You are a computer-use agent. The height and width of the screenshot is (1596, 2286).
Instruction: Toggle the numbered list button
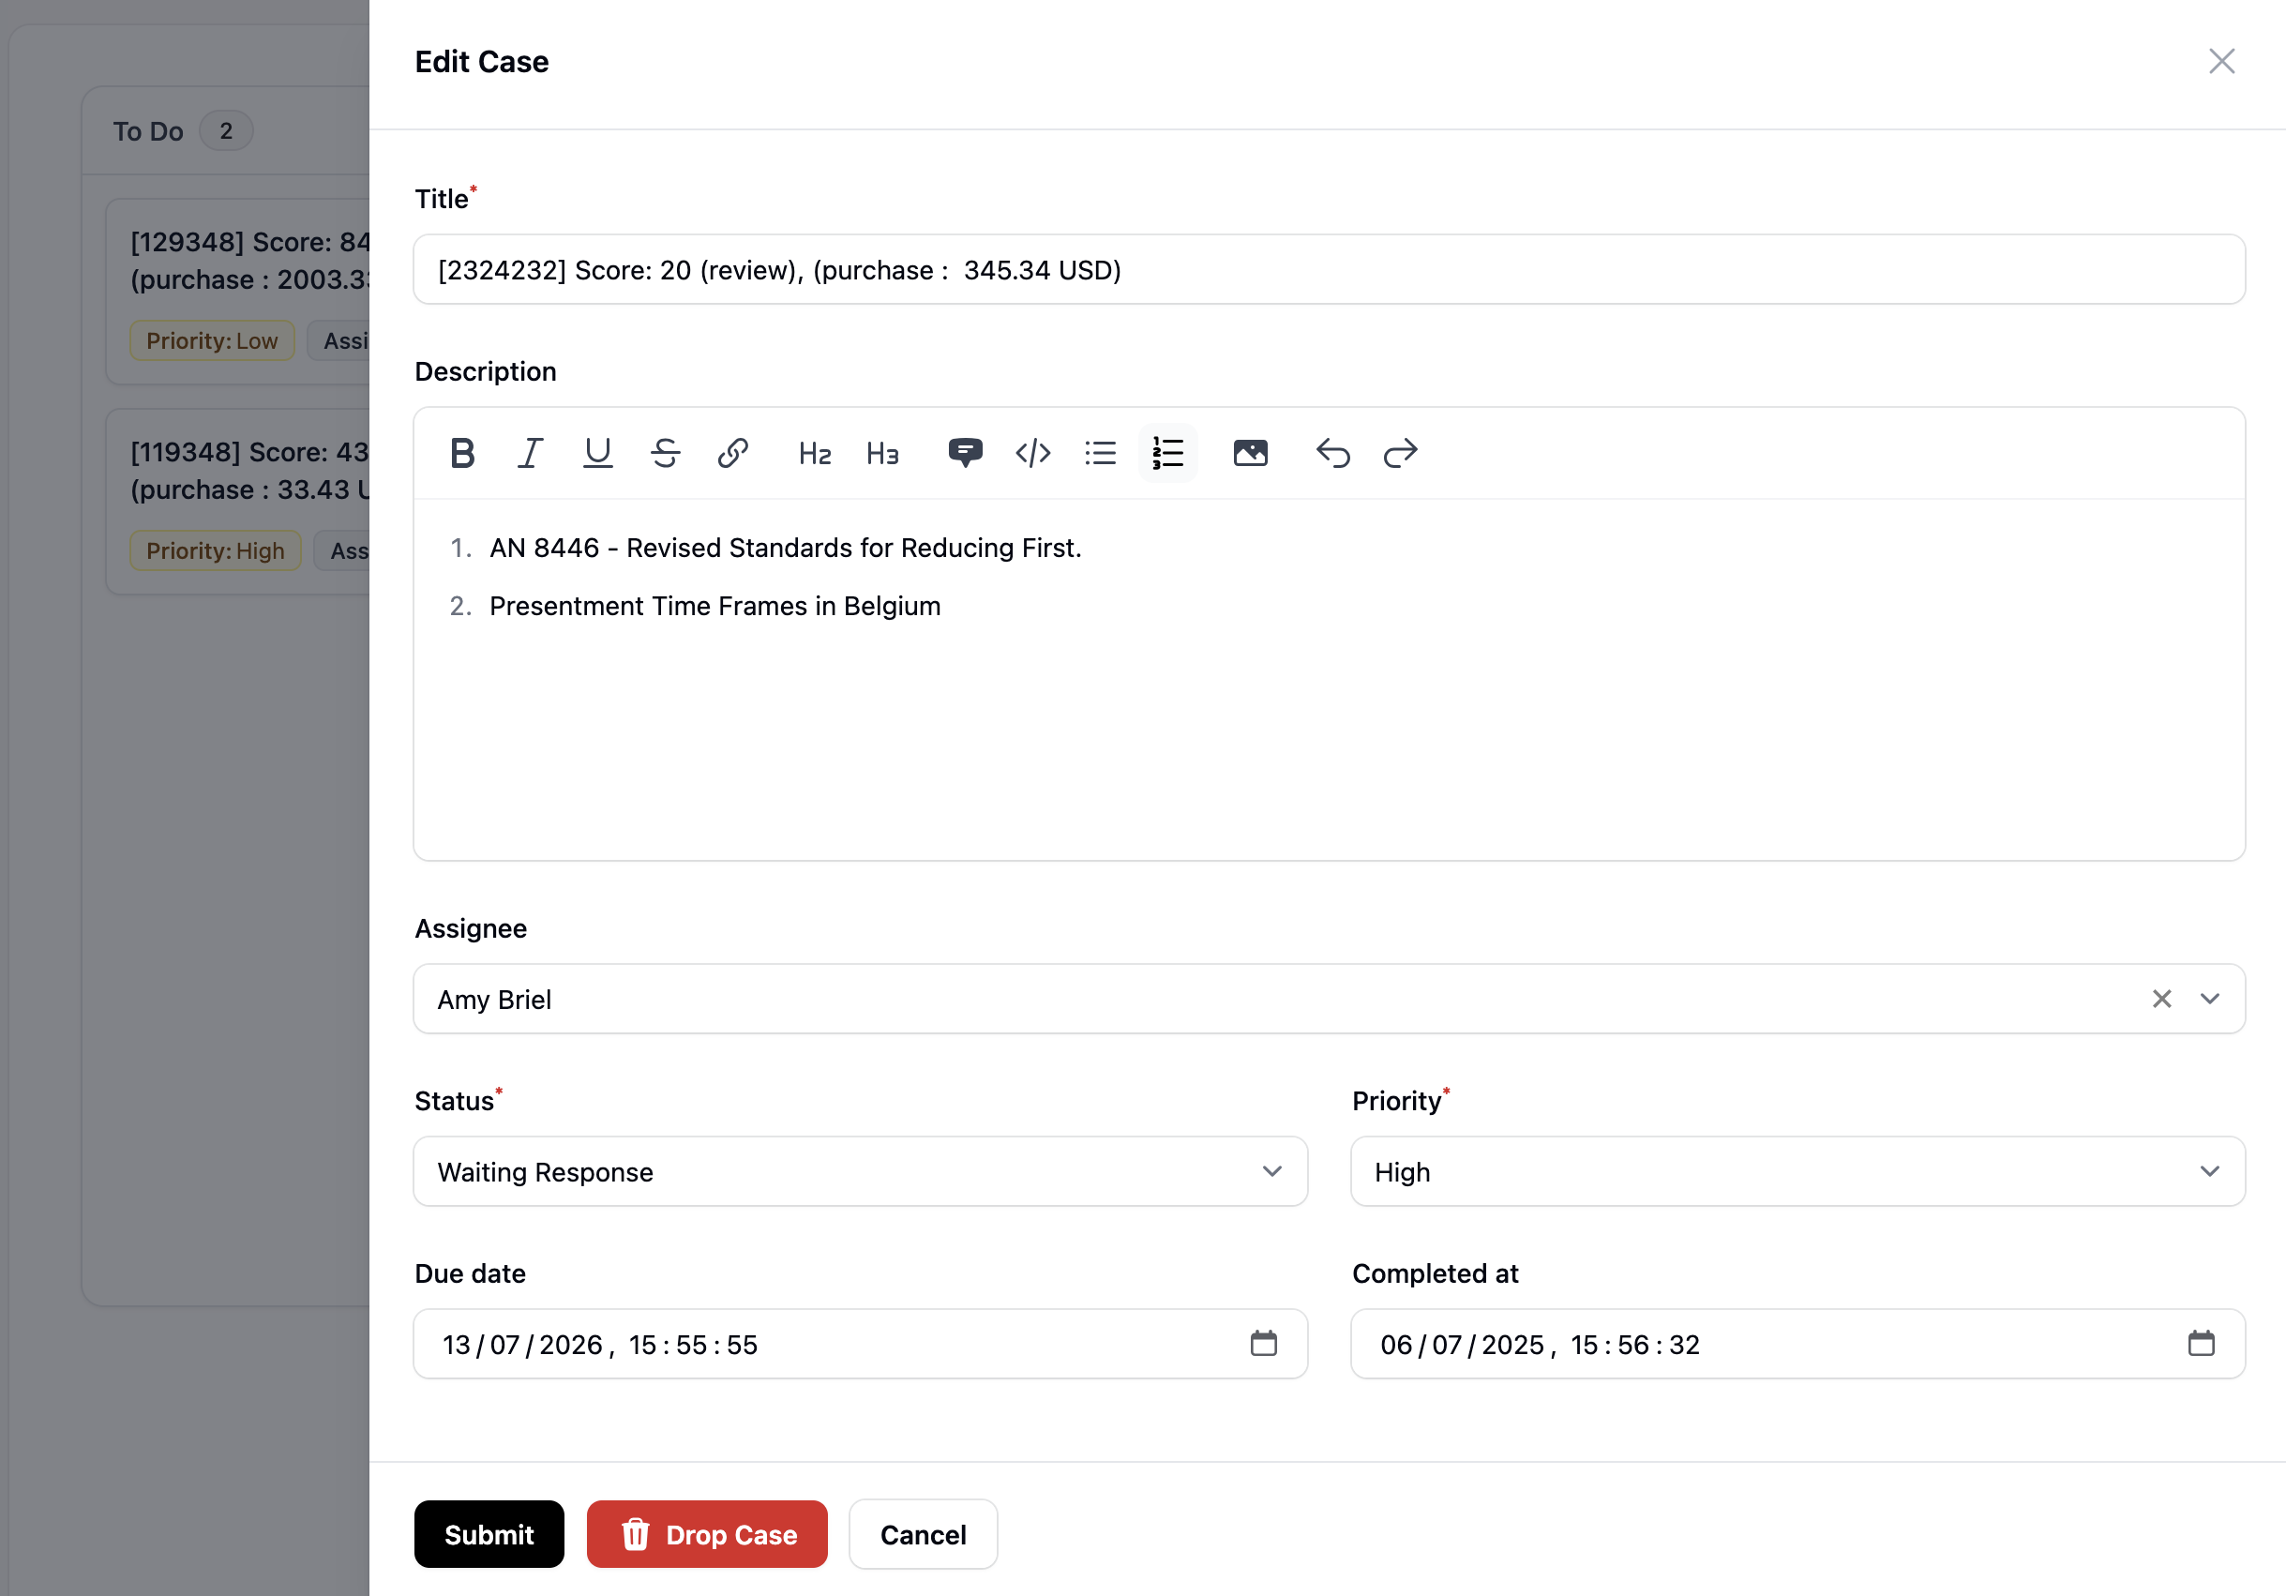[1168, 453]
